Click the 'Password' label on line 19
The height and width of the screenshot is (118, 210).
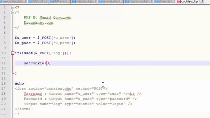point(33,99)
